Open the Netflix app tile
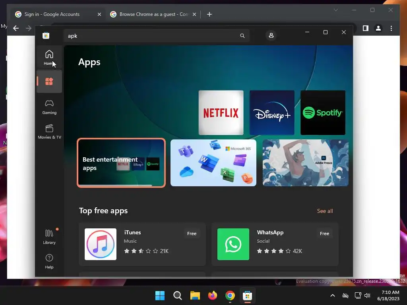 coord(221,112)
